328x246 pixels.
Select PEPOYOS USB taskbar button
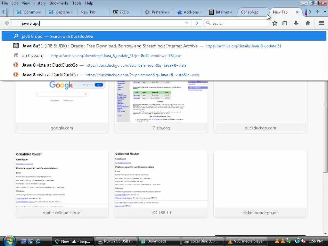pyautogui.click(x=116, y=241)
